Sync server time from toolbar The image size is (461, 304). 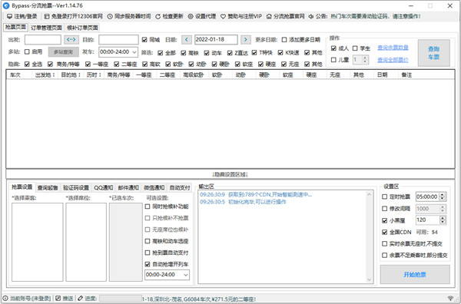click(x=129, y=16)
